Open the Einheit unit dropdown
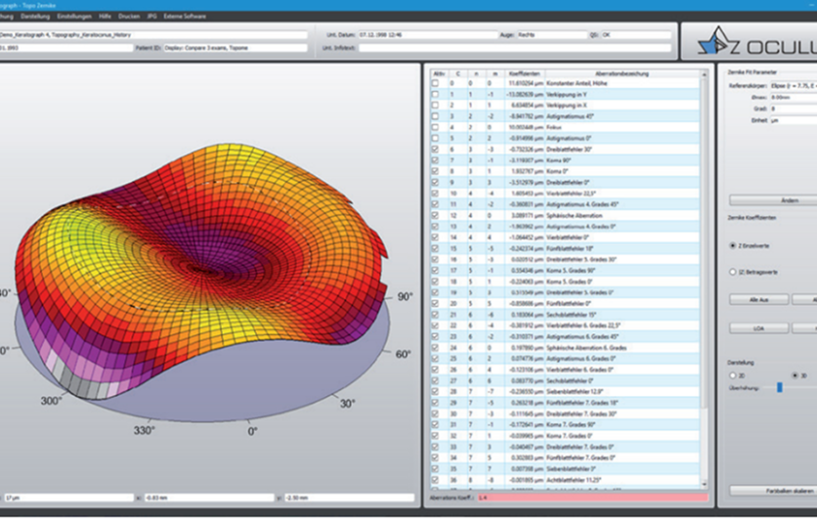This screenshot has width=817, height=520. click(x=794, y=120)
